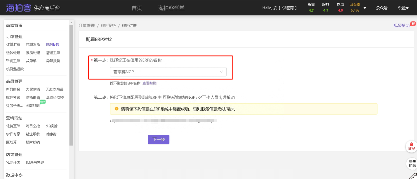Click the 下一步 button
Viewport: 417px width, 179px height.
[159, 139]
